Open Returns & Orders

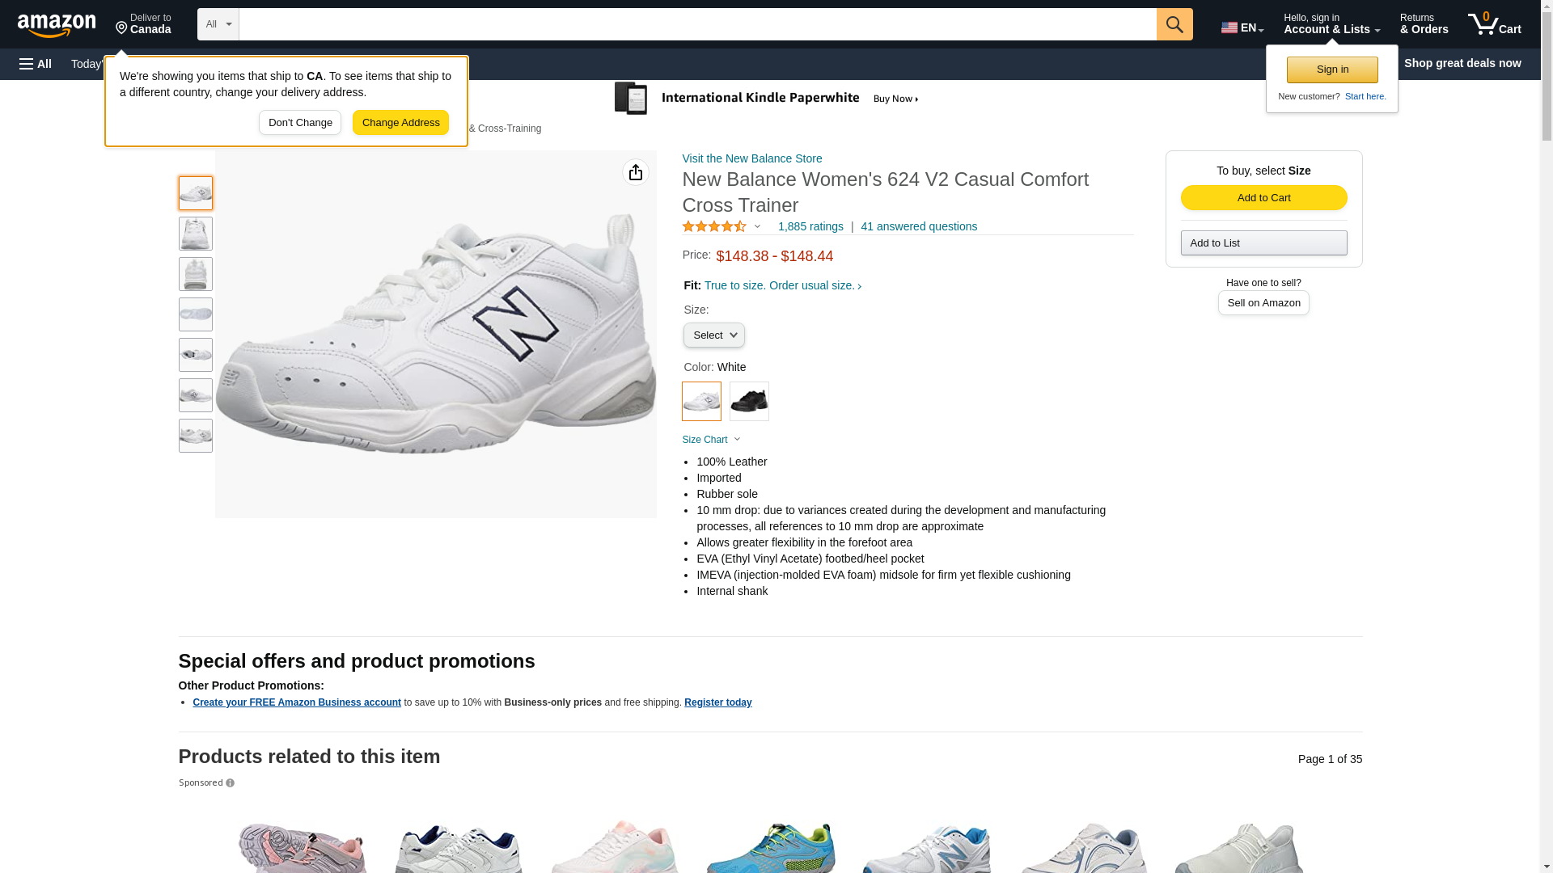point(1424,24)
